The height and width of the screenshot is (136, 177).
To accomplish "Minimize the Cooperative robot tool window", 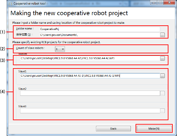I will [x=154, y=2].
